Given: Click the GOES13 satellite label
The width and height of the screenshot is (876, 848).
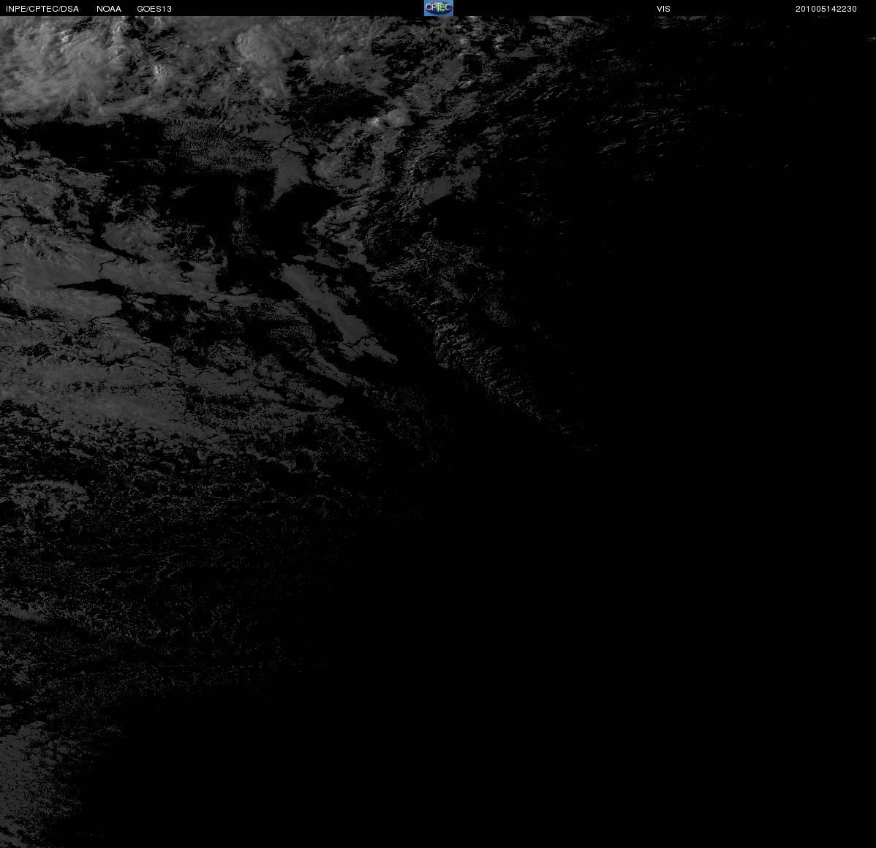Looking at the screenshot, I should pyautogui.click(x=154, y=9).
